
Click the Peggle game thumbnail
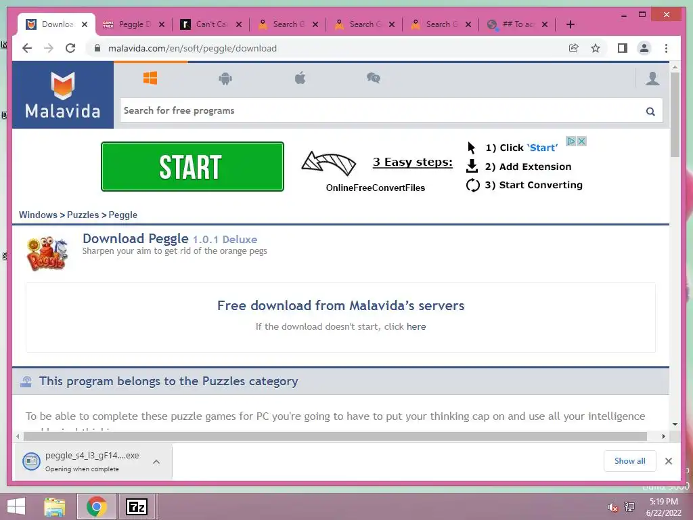47,253
